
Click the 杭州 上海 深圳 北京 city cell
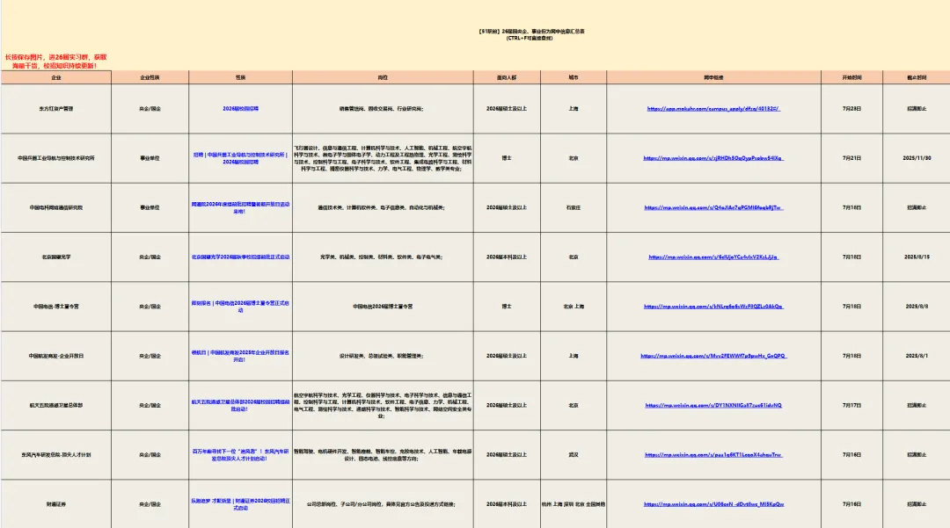(x=574, y=503)
